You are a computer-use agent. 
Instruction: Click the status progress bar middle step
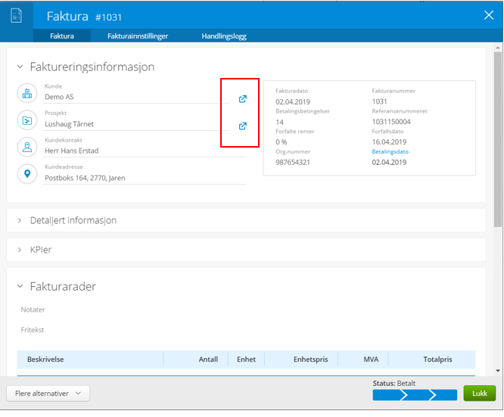[418, 395]
